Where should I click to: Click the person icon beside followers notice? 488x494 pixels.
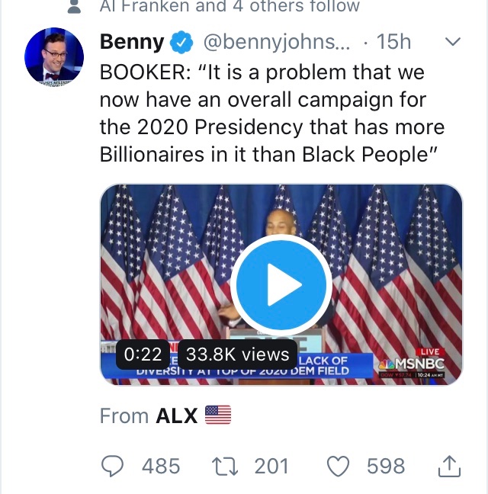74,7
